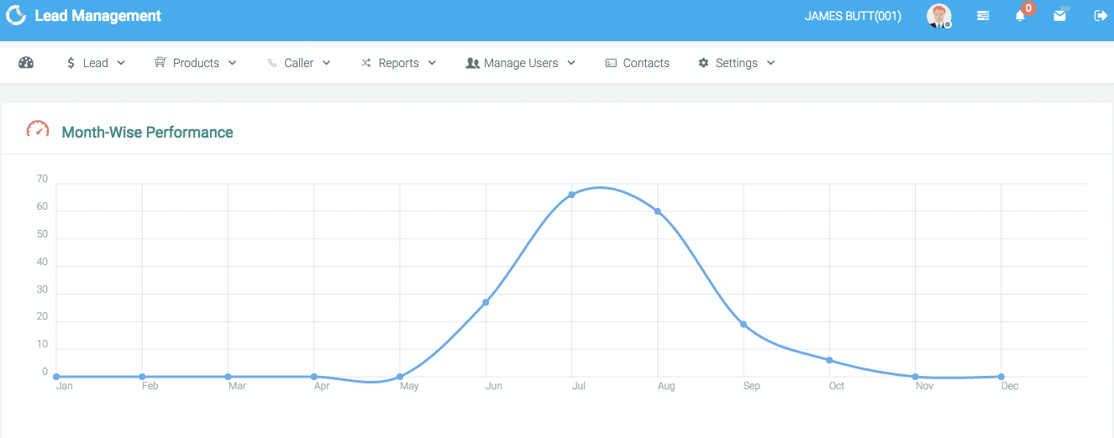Viewport: 1114px width, 438px height.
Task: Click the Lead Management title link
Action: point(97,16)
